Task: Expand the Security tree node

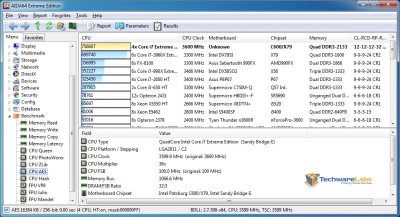Action: (x=9, y=95)
